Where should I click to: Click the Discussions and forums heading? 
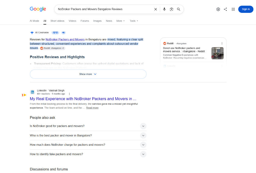[x=49, y=169]
